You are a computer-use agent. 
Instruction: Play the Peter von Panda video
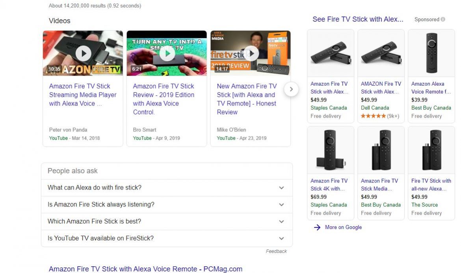83,53
